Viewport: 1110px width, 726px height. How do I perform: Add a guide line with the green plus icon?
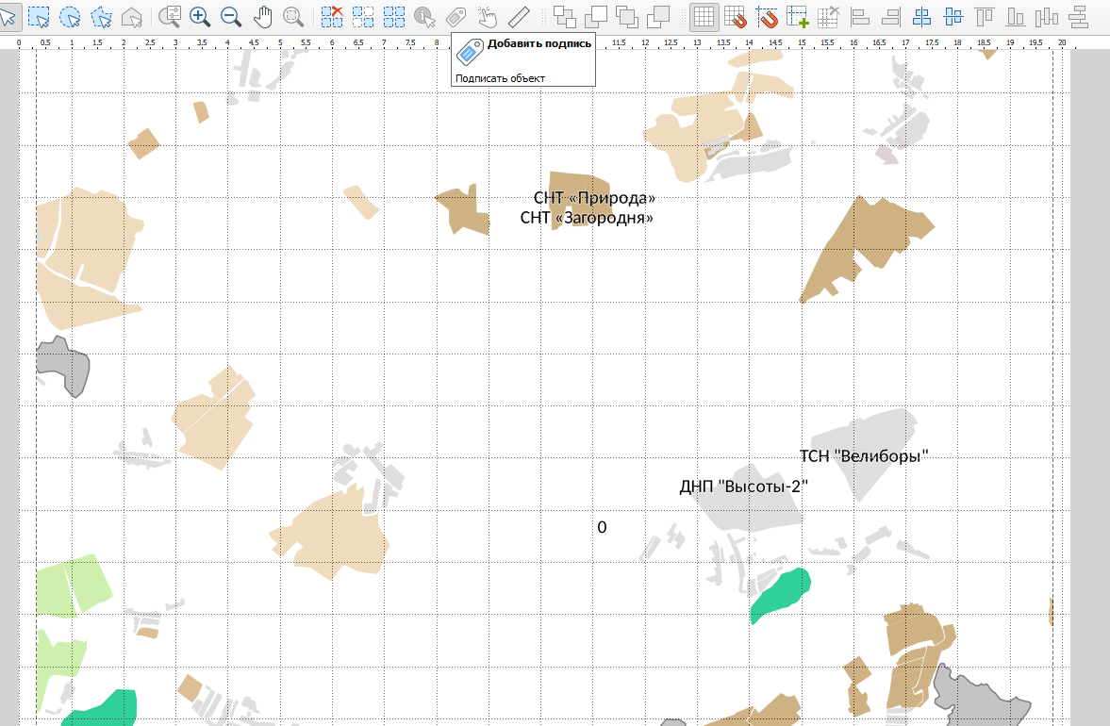point(798,16)
